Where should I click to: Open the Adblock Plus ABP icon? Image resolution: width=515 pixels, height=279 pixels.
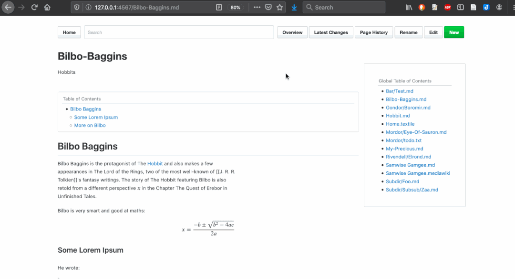pyautogui.click(x=447, y=7)
